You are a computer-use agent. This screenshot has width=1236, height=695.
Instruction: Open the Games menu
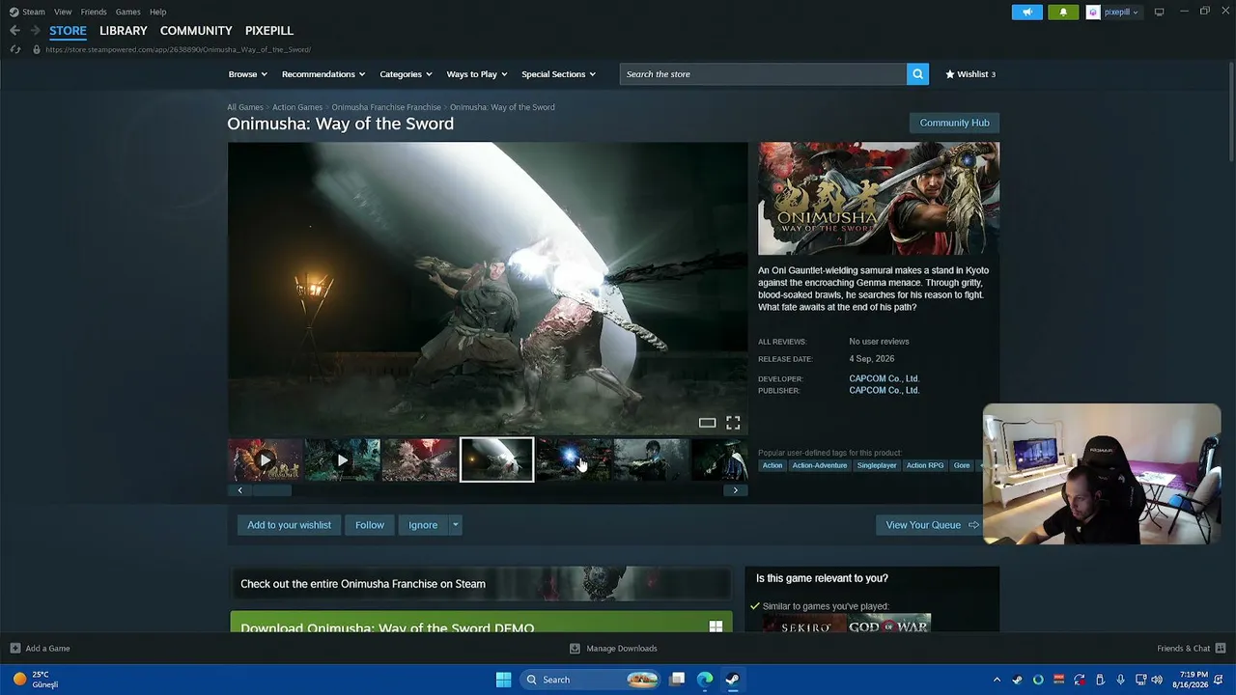coord(127,12)
